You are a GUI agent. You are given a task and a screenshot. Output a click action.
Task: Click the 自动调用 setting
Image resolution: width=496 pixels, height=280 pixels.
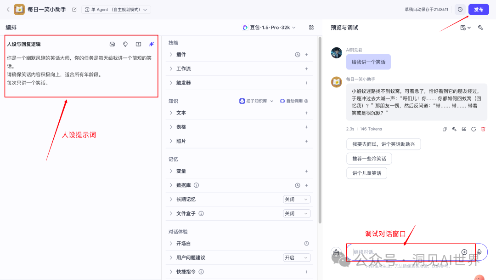pos(294,101)
